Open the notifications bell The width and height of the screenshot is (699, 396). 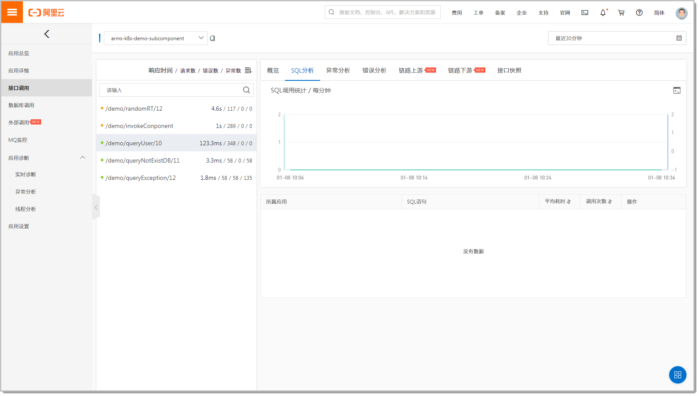603,13
